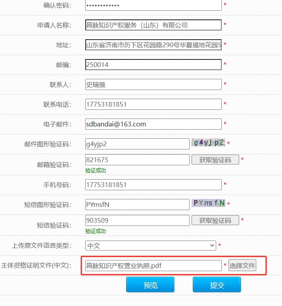Viewport: 282px width, 306px height.
Task: Click the email captcha image g4yjp2
Action: pos(208,143)
